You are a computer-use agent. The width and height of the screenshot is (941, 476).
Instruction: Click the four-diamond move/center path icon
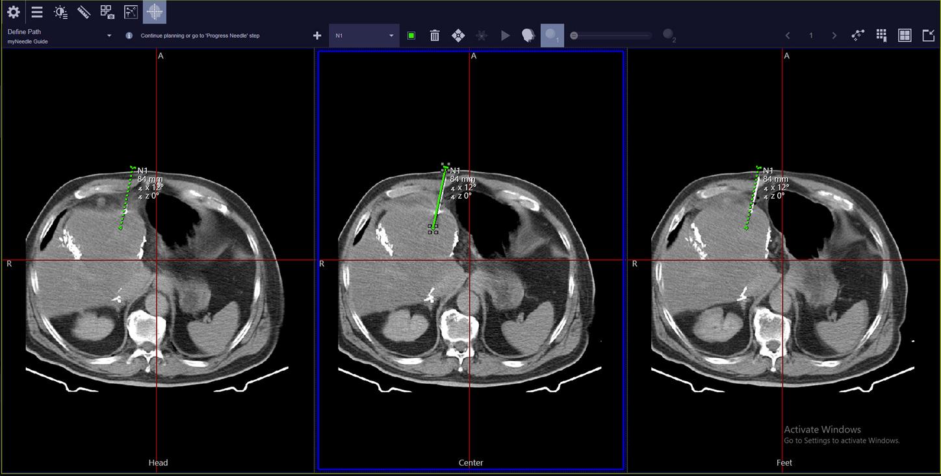point(458,36)
